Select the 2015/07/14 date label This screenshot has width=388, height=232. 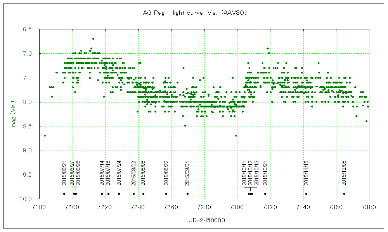pos(102,174)
